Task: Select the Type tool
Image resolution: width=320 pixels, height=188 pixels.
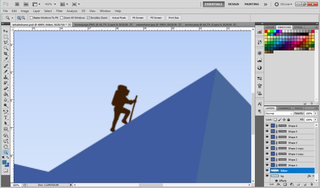Action: tap(5, 118)
